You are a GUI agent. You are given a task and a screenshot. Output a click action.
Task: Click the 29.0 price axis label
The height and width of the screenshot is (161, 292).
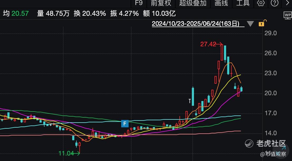[271, 33]
